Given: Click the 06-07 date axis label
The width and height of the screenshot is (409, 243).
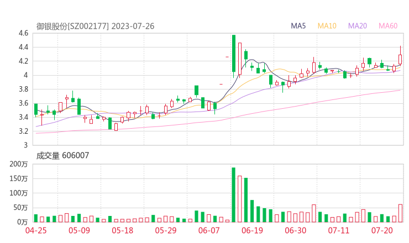Looking at the screenshot, I should click(209, 230).
